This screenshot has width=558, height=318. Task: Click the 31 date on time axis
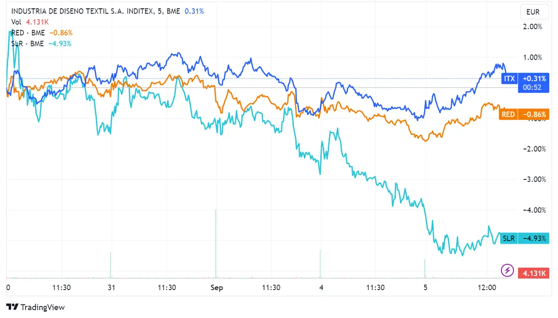coord(111,288)
